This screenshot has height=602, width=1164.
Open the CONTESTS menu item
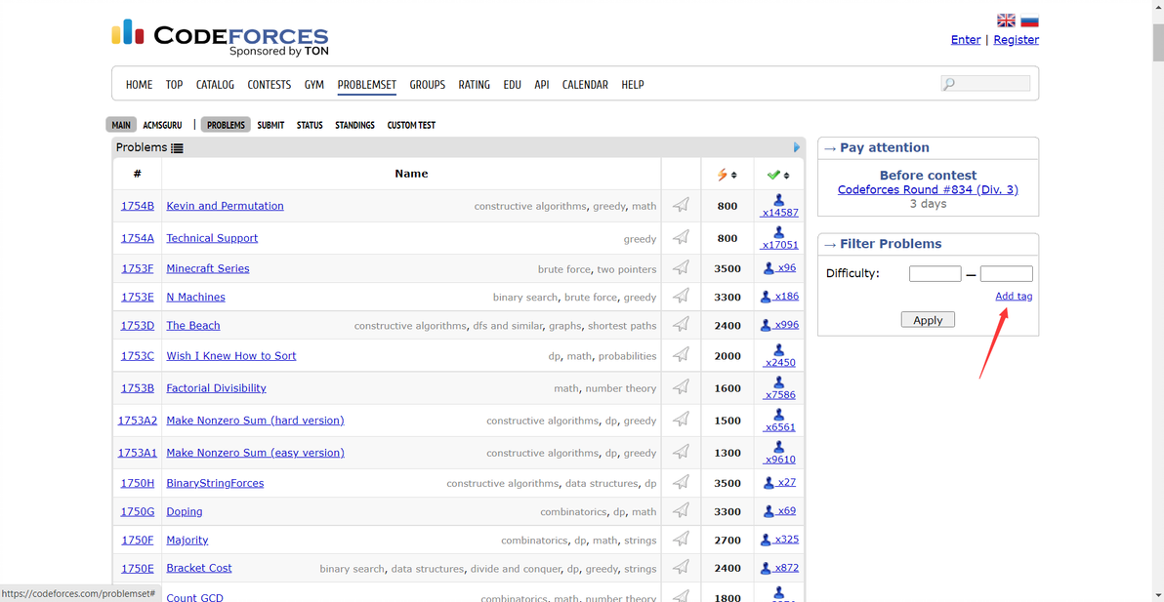269,85
